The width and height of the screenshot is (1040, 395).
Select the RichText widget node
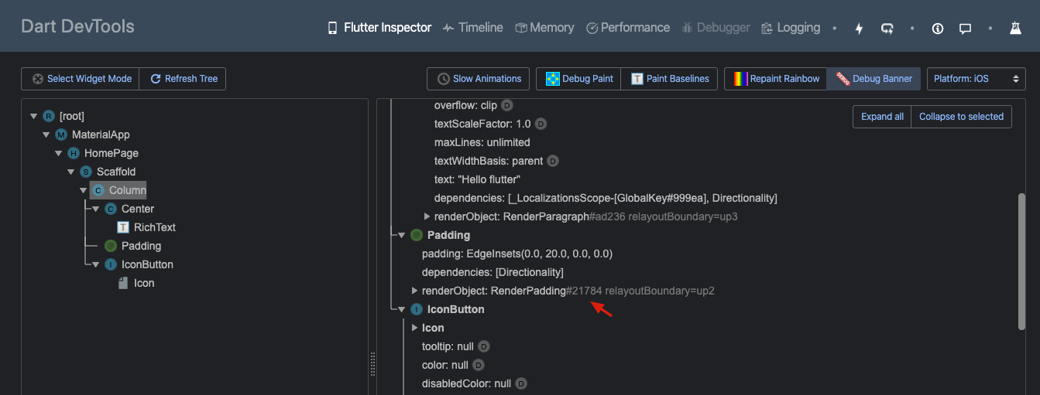tap(154, 227)
